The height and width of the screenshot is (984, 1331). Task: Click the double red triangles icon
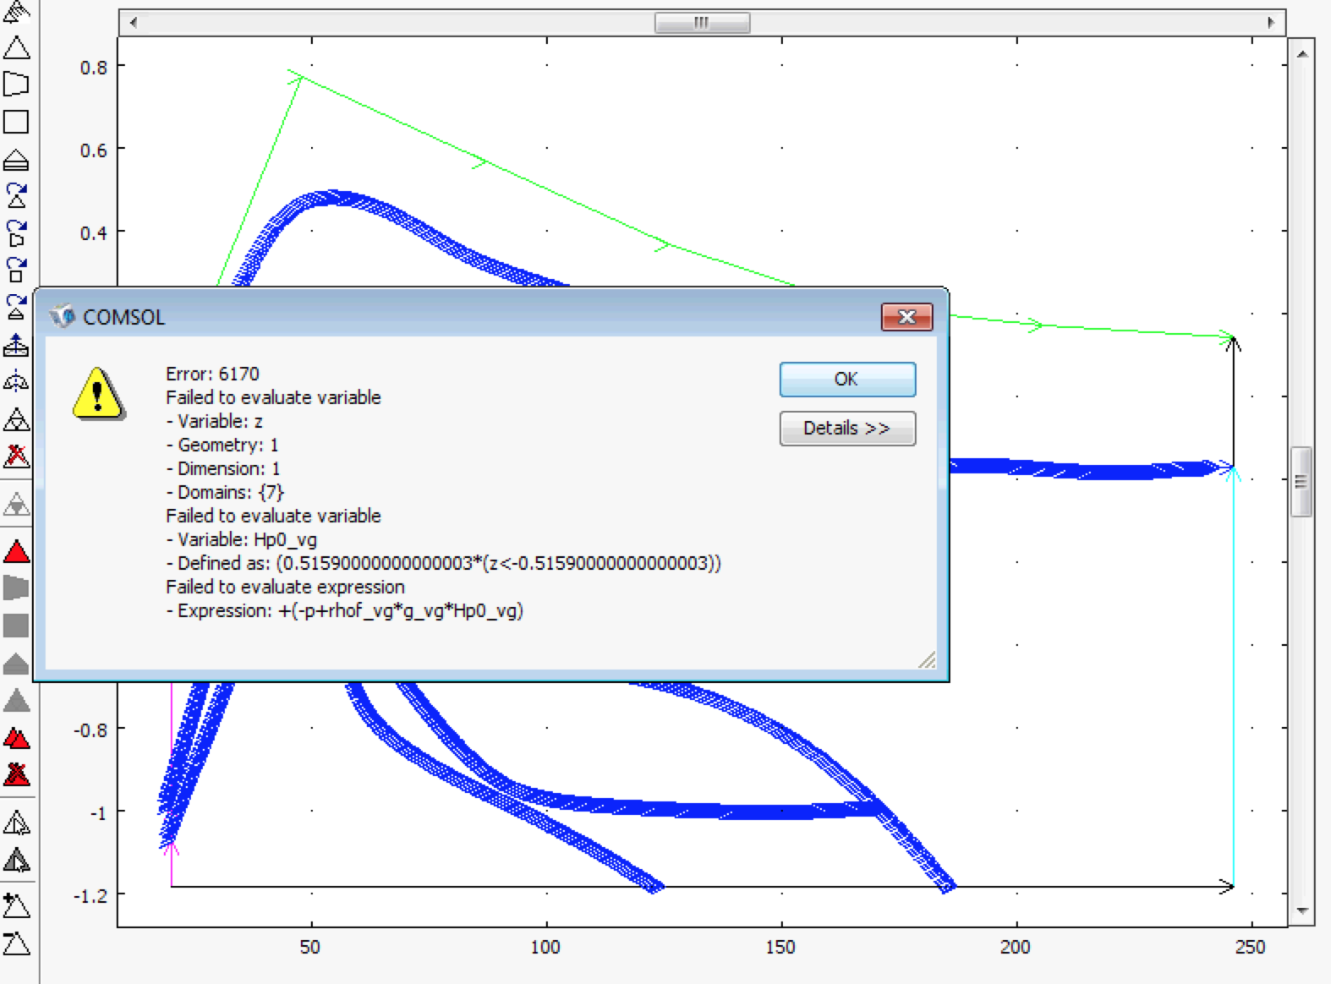16,738
